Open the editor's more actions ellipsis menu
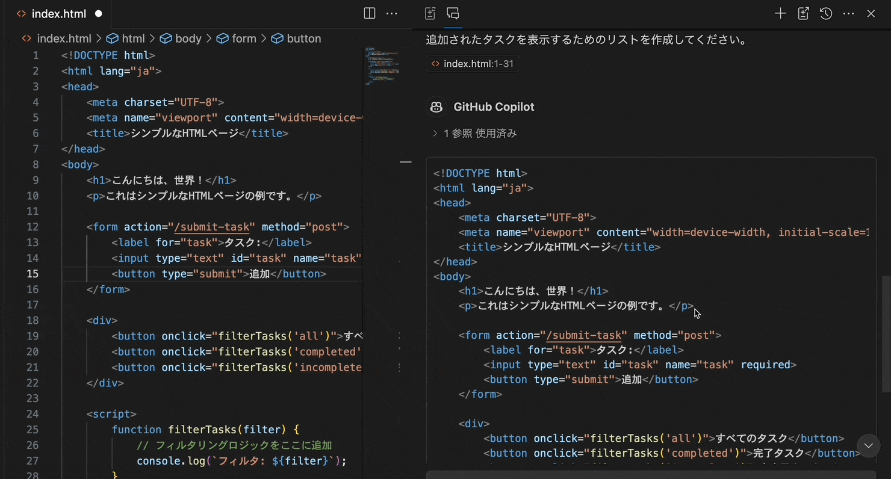Image resolution: width=891 pixels, height=479 pixels. (x=392, y=13)
